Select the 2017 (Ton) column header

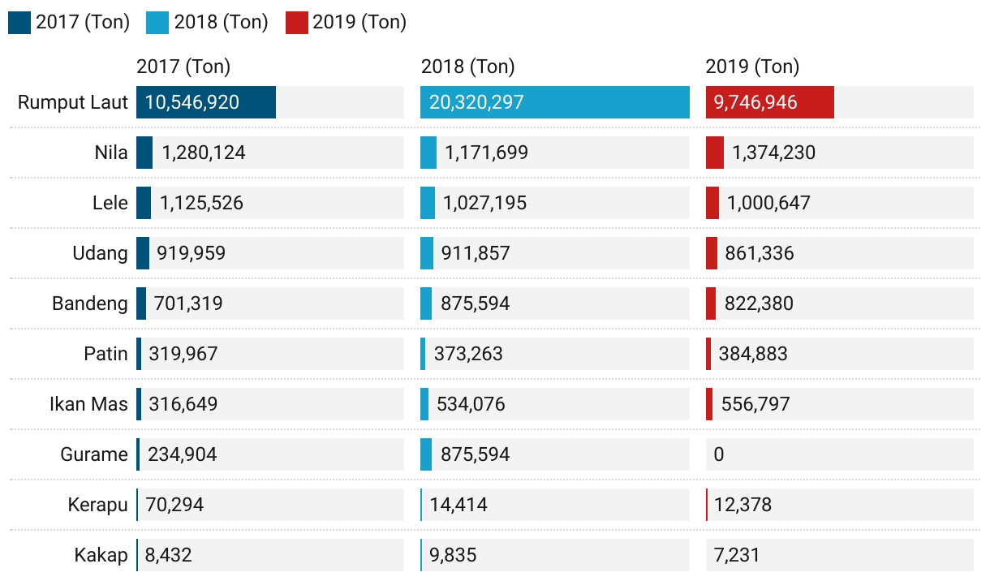point(183,67)
